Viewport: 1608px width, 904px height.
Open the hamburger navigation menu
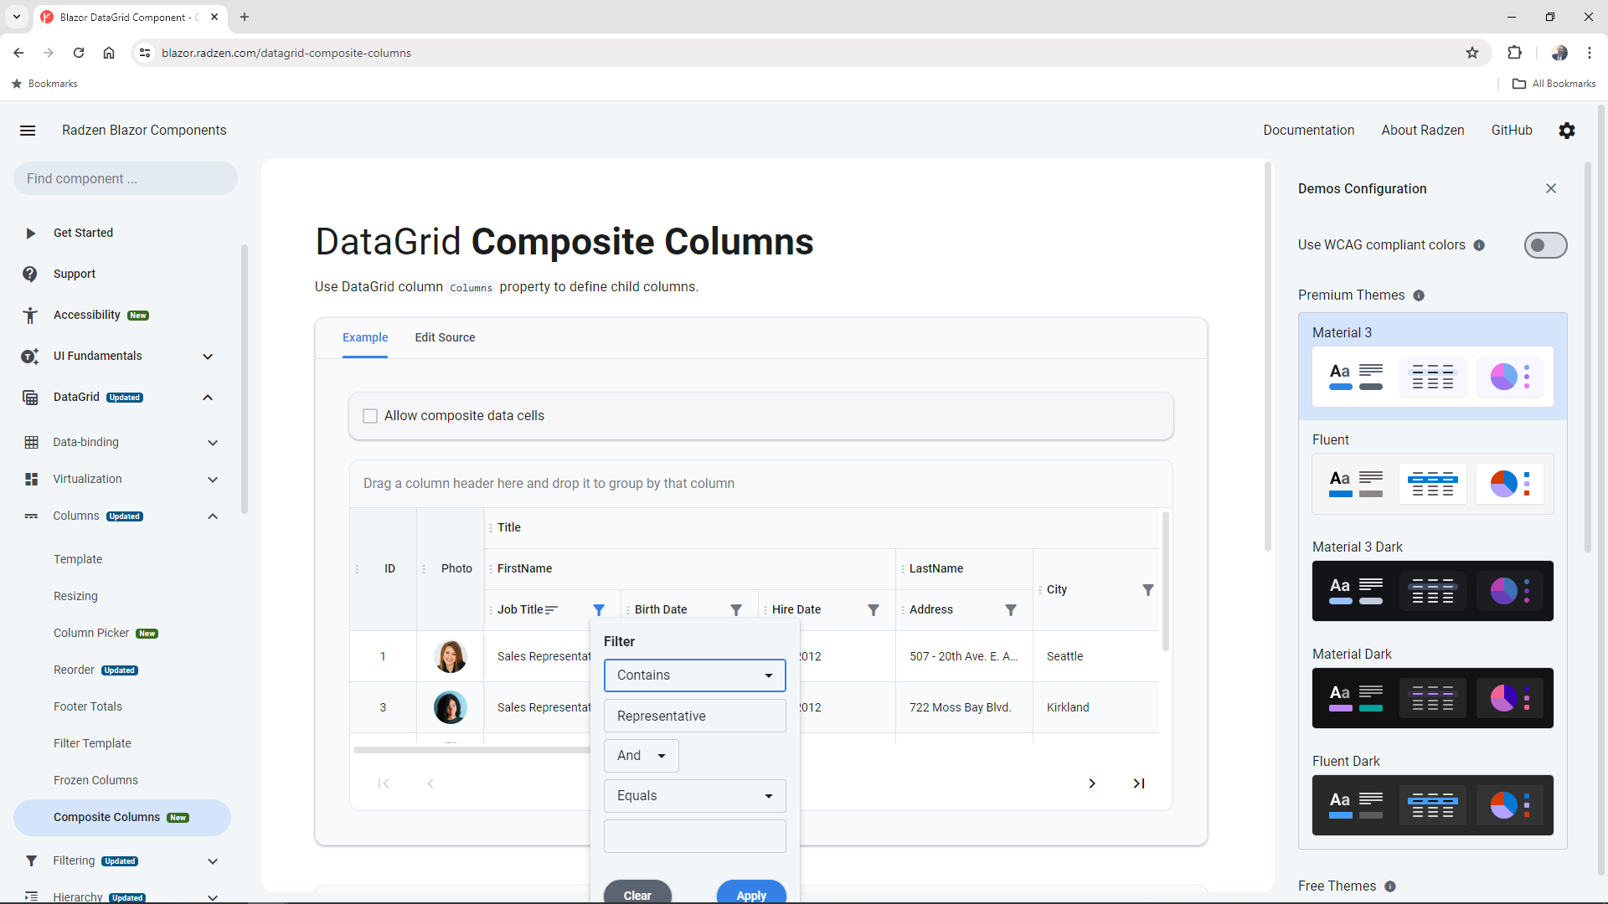coord(28,131)
